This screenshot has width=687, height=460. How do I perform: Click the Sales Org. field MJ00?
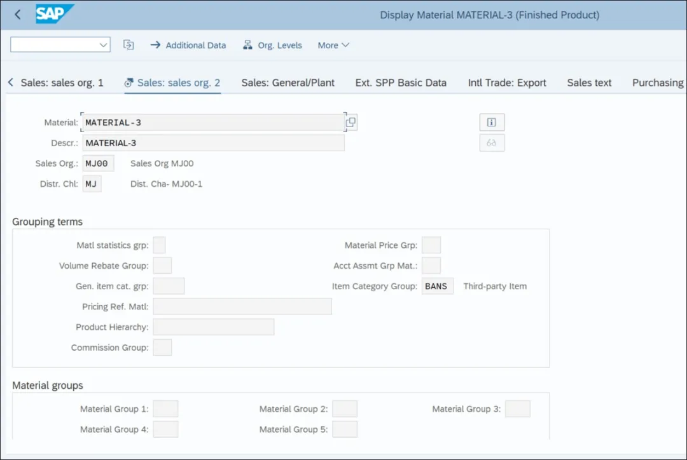[x=98, y=163]
